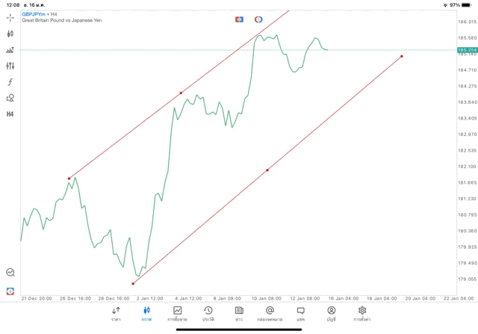Open the trade volume chart icon

[x=10, y=50]
